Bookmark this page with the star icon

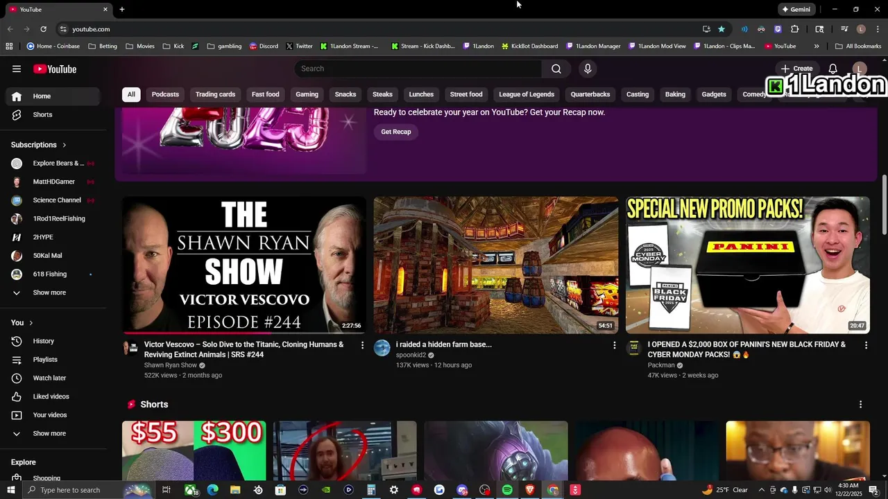coord(721,29)
